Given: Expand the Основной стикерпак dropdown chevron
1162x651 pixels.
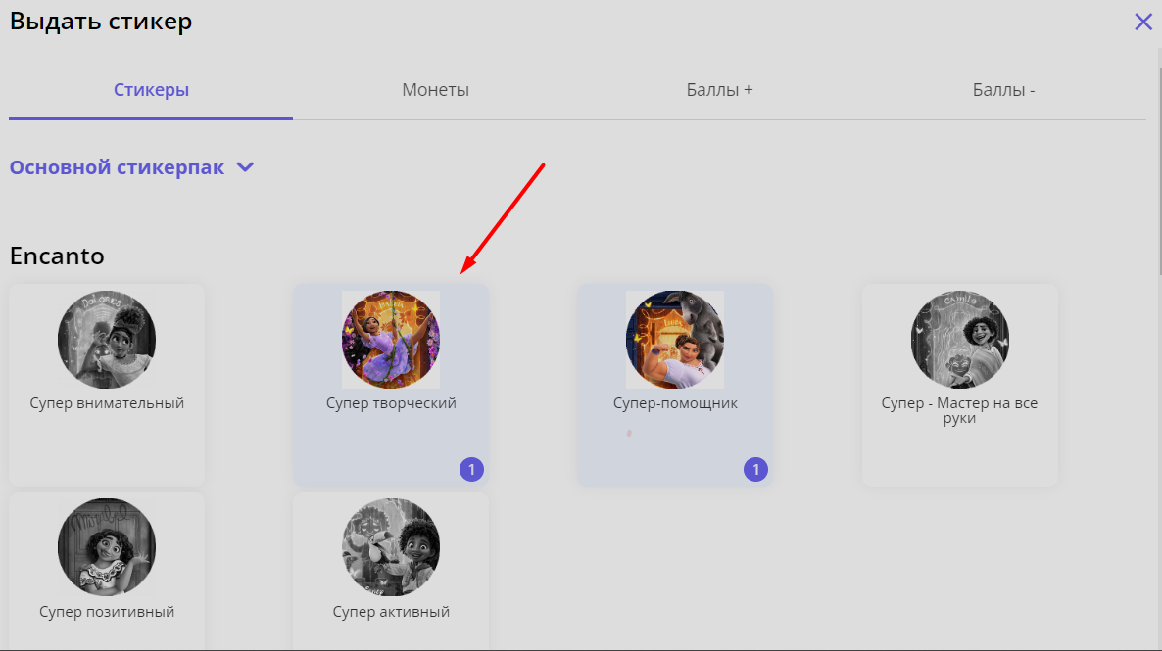Looking at the screenshot, I should (245, 167).
